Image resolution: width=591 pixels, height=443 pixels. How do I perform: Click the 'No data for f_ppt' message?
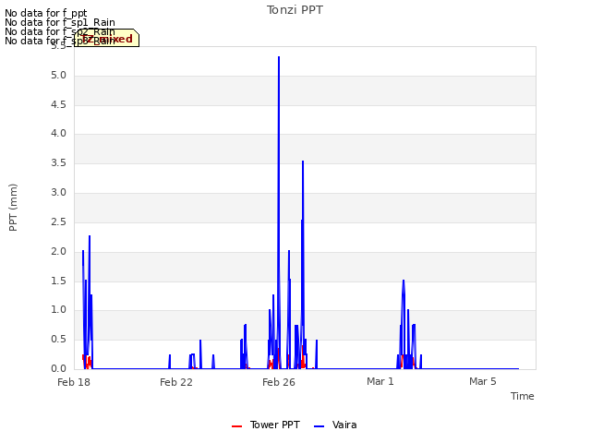point(46,13)
